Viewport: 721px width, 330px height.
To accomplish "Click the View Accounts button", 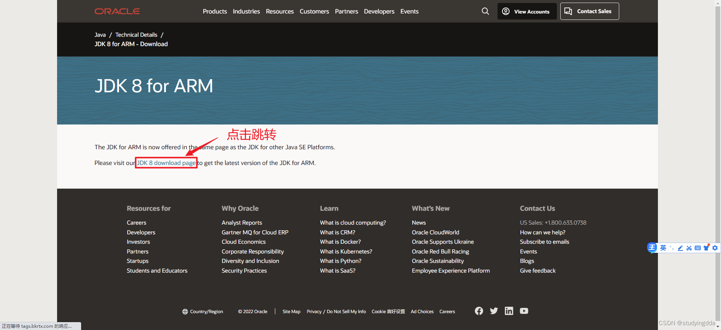I will point(527,11).
